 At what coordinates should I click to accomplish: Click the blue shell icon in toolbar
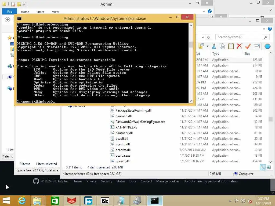coord(267,46)
